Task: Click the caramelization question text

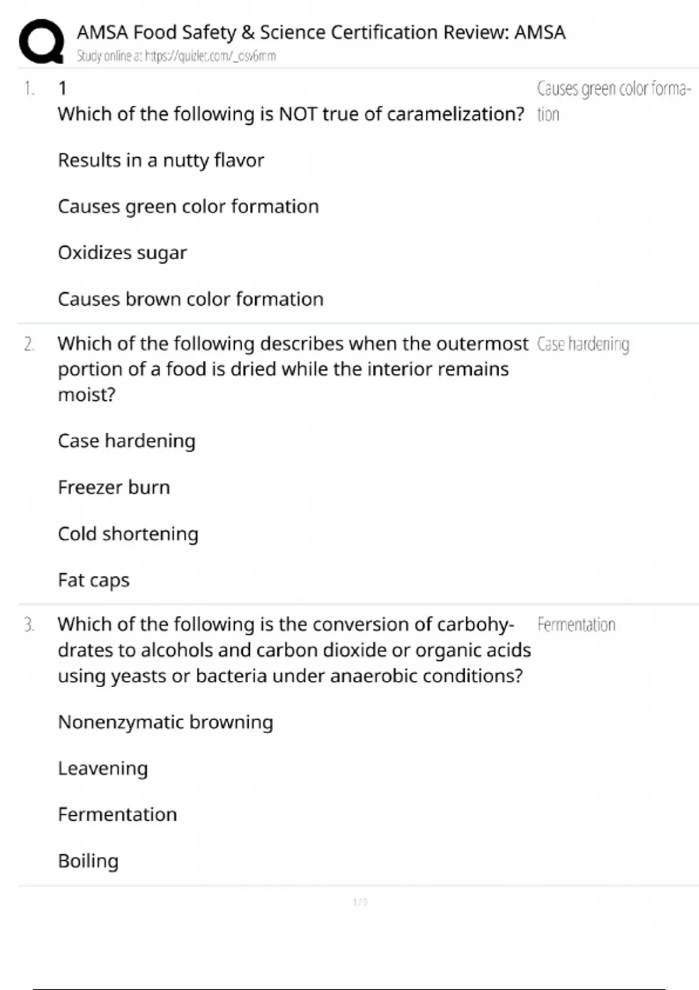Action: pos(291,114)
